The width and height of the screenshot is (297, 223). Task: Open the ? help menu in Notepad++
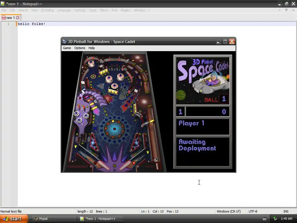click(149, 10)
